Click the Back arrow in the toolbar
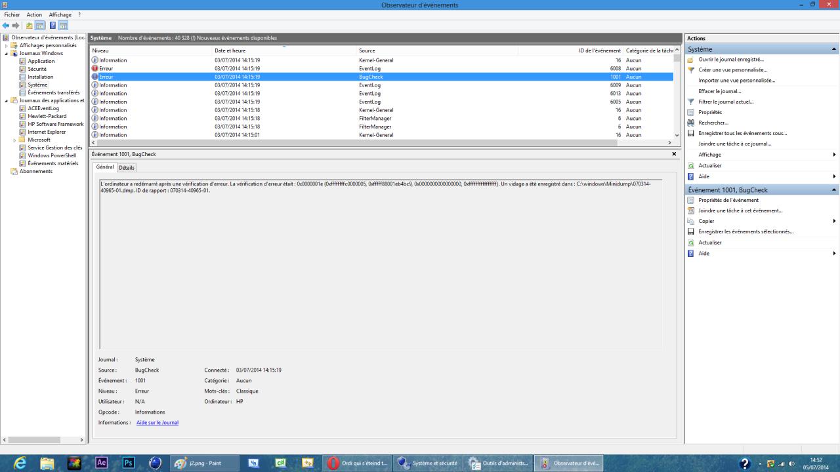 click(x=7, y=26)
